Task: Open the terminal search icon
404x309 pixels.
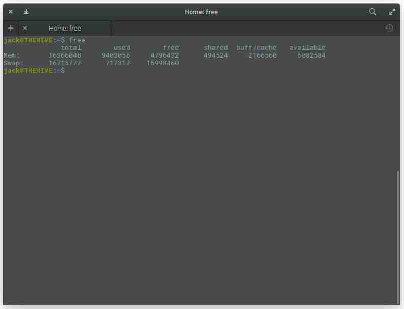Action: pyautogui.click(x=372, y=12)
